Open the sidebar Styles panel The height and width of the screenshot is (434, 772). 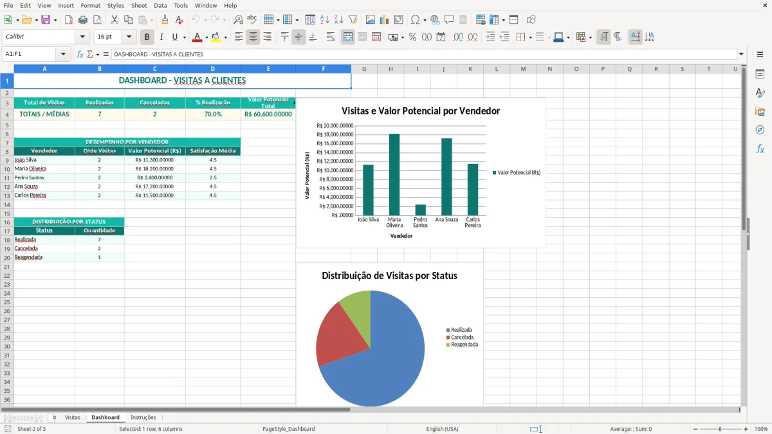[760, 93]
